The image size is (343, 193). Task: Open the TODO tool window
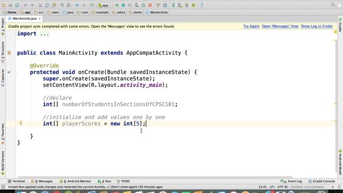point(123,181)
